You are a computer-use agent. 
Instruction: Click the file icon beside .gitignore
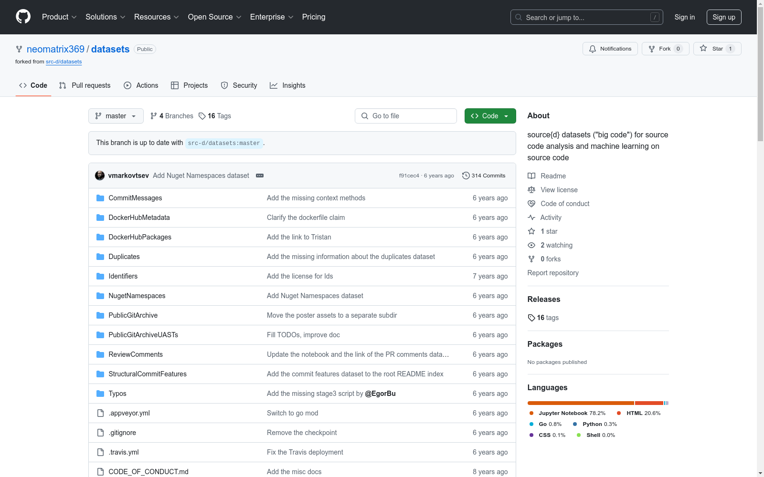(x=100, y=433)
